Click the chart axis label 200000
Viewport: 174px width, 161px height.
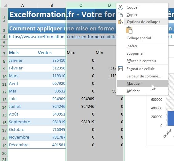click(x=156, y=117)
